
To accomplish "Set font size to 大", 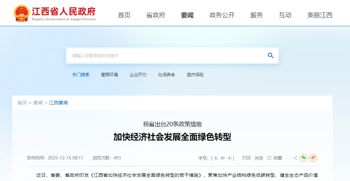I will point(216,158).
